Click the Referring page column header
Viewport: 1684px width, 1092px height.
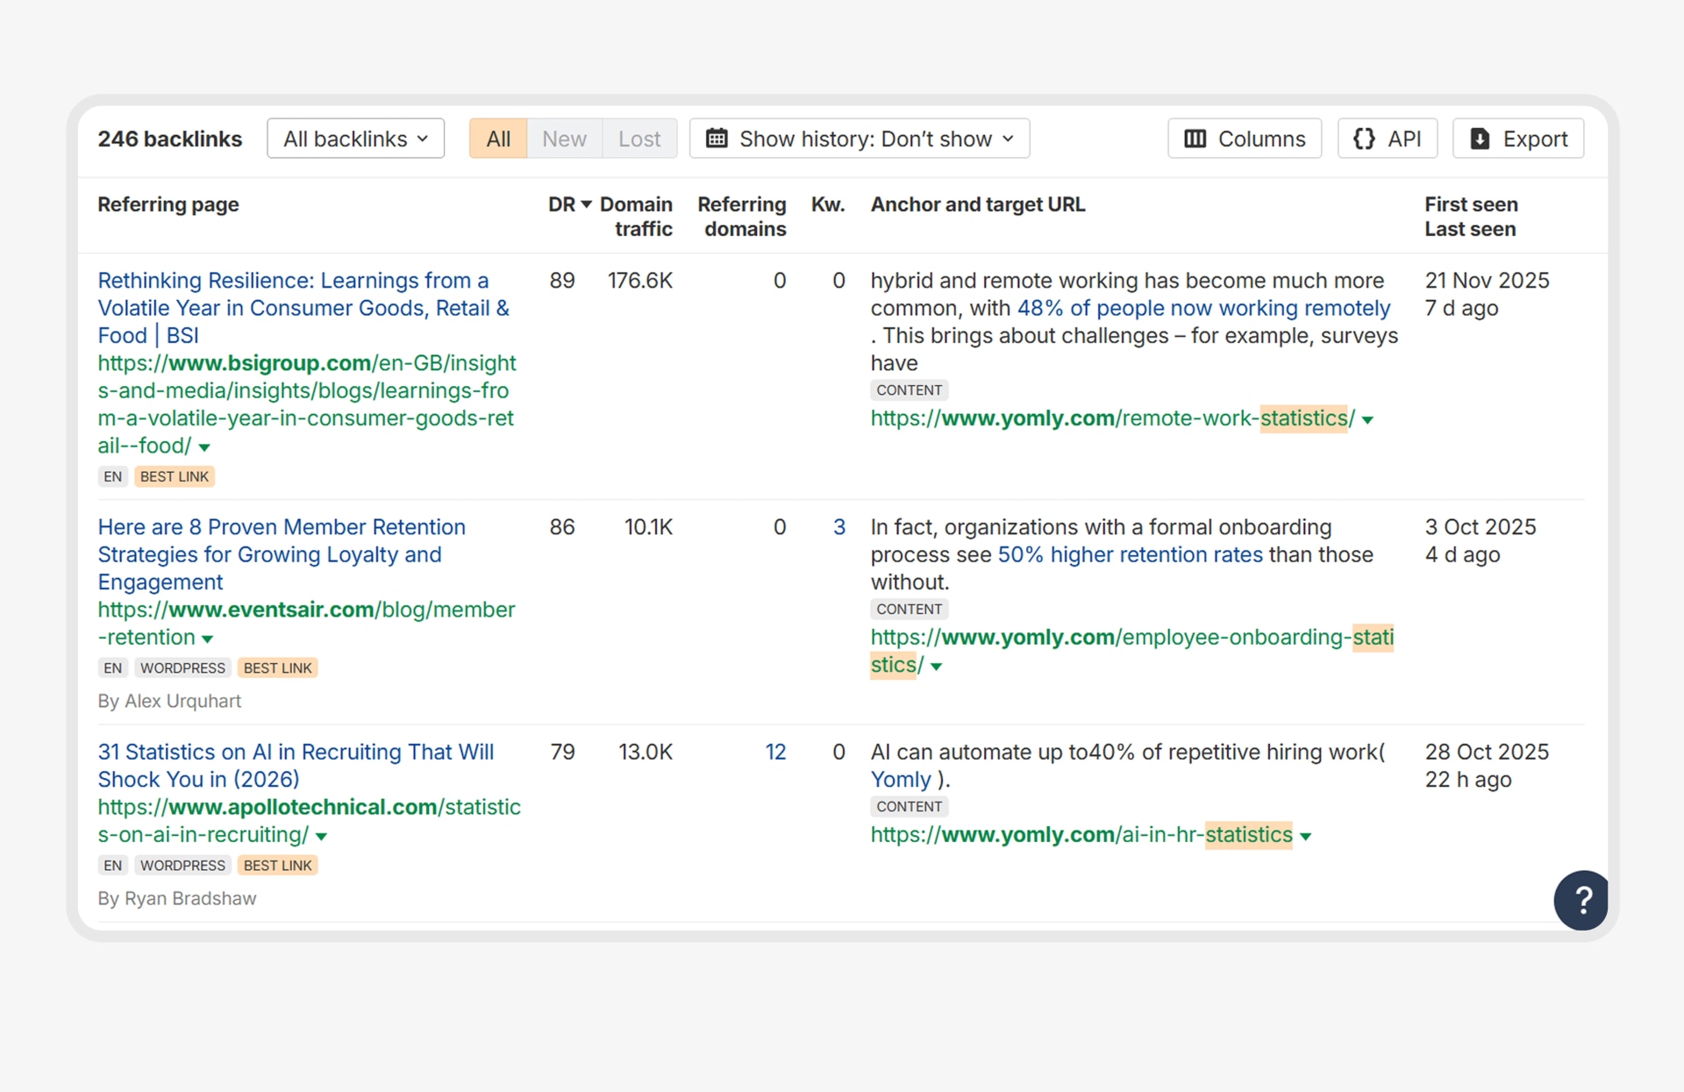[x=168, y=204]
